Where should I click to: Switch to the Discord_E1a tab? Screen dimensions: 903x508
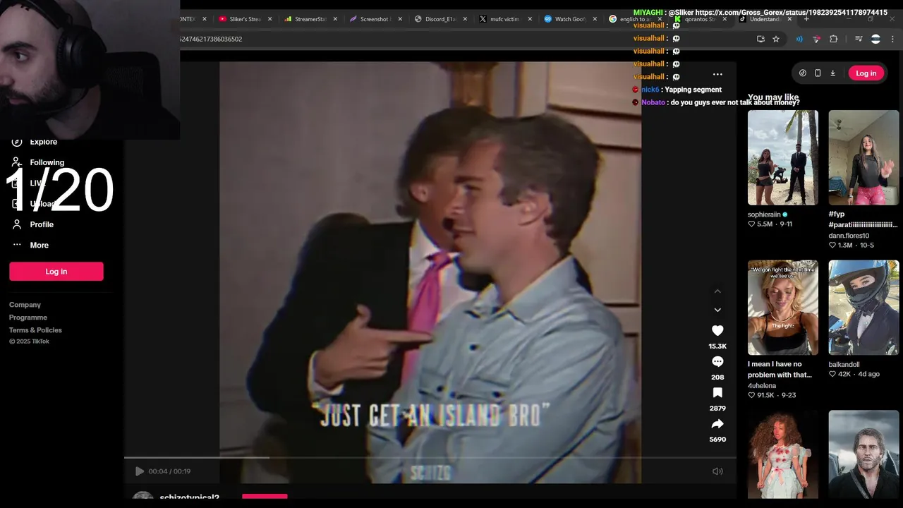[x=440, y=19]
